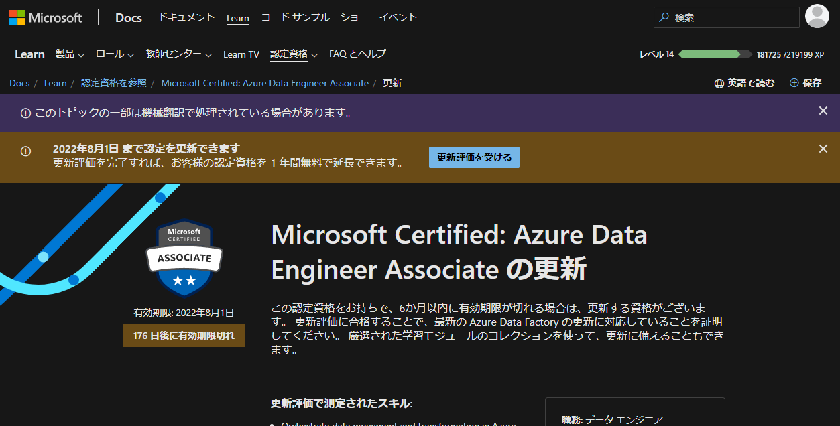Screen dimensions: 840x426
Task: Click the globe icon beside 英語で読む
Action: (x=719, y=83)
